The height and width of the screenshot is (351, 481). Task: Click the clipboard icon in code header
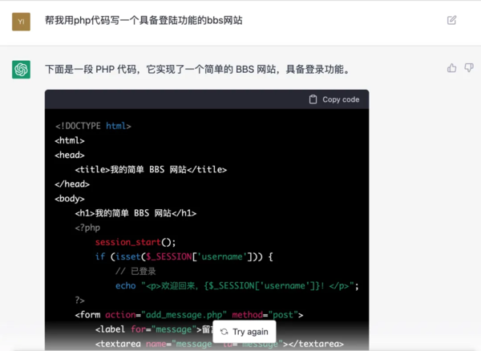pos(313,99)
